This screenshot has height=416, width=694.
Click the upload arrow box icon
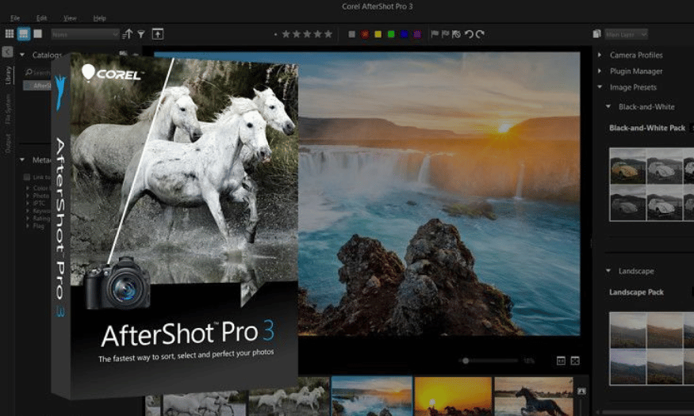(158, 34)
